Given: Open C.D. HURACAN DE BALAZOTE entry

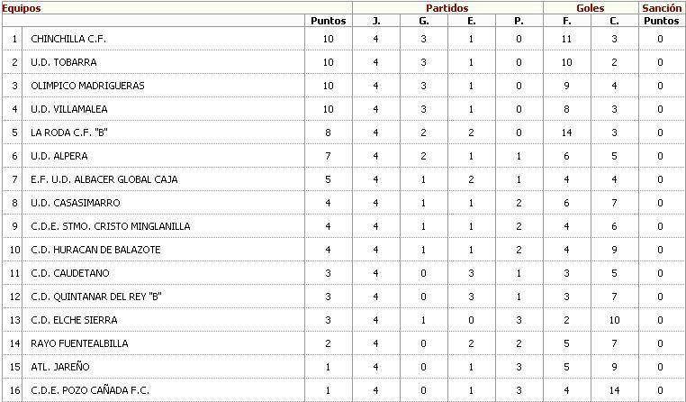Looking at the screenshot, I should click(x=95, y=250).
